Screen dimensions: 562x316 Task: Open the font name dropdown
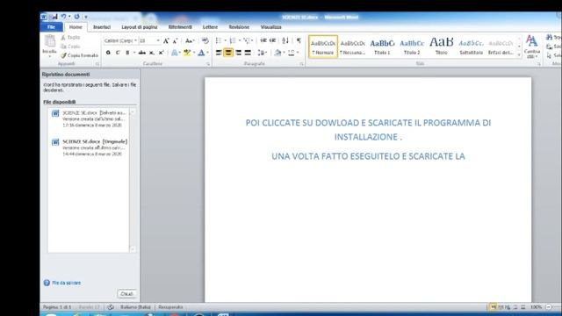pos(135,40)
